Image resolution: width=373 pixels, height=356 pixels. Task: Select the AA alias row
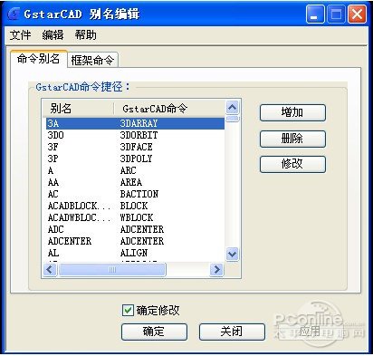135,182
